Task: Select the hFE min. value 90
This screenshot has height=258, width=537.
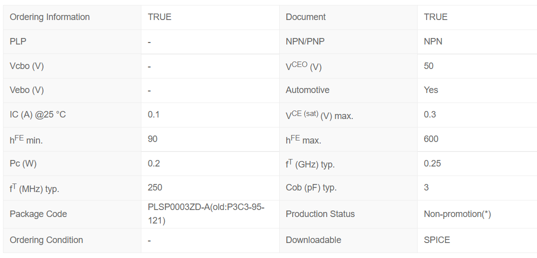Action: [153, 139]
